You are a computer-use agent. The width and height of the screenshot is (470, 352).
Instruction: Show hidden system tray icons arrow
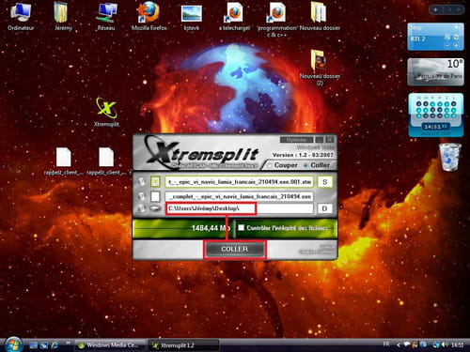[399, 345]
